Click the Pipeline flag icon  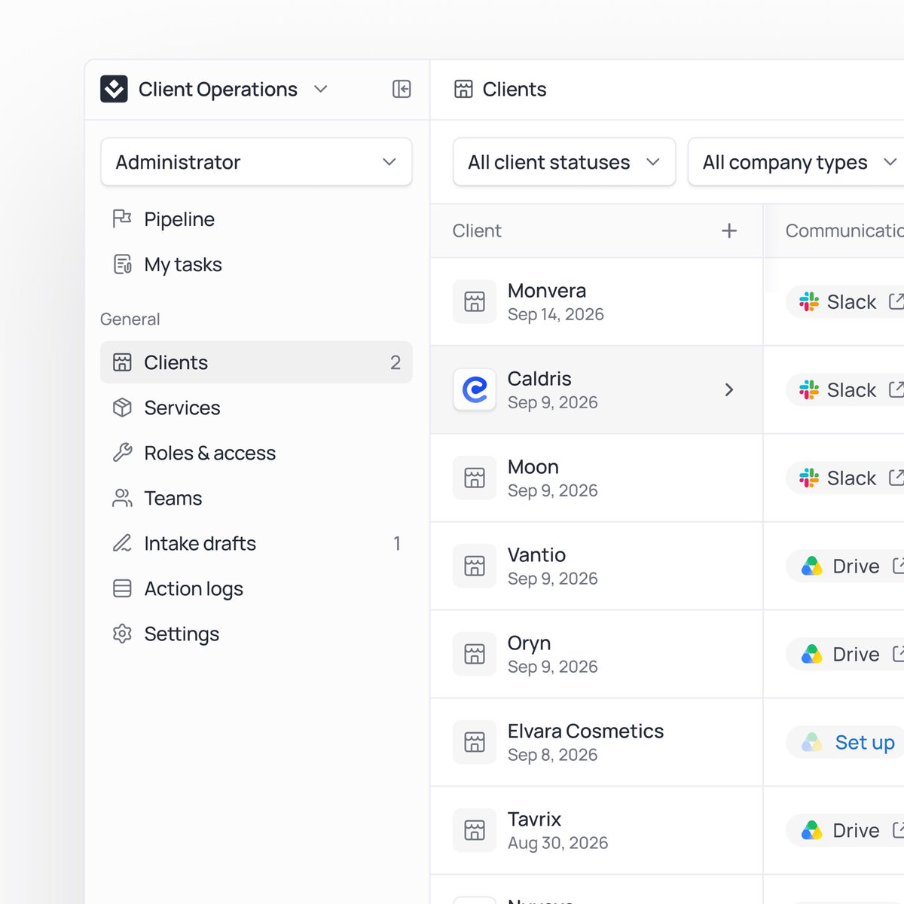pyautogui.click(x=122, y=218)
